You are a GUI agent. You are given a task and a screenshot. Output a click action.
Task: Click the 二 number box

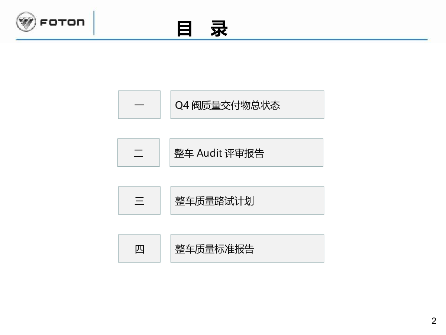pos(139,153)
